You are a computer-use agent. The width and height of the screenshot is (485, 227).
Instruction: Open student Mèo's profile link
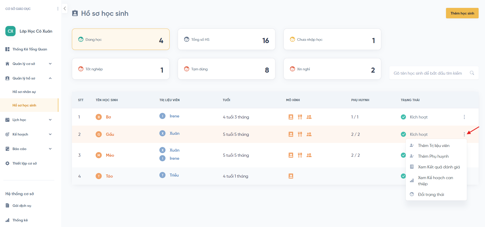(x=110, y=155)
